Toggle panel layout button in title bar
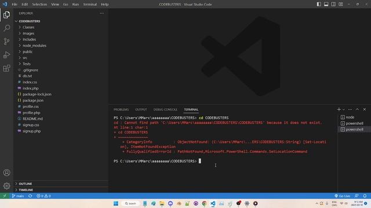Viewport: 371px width, 208px height. 326,4
